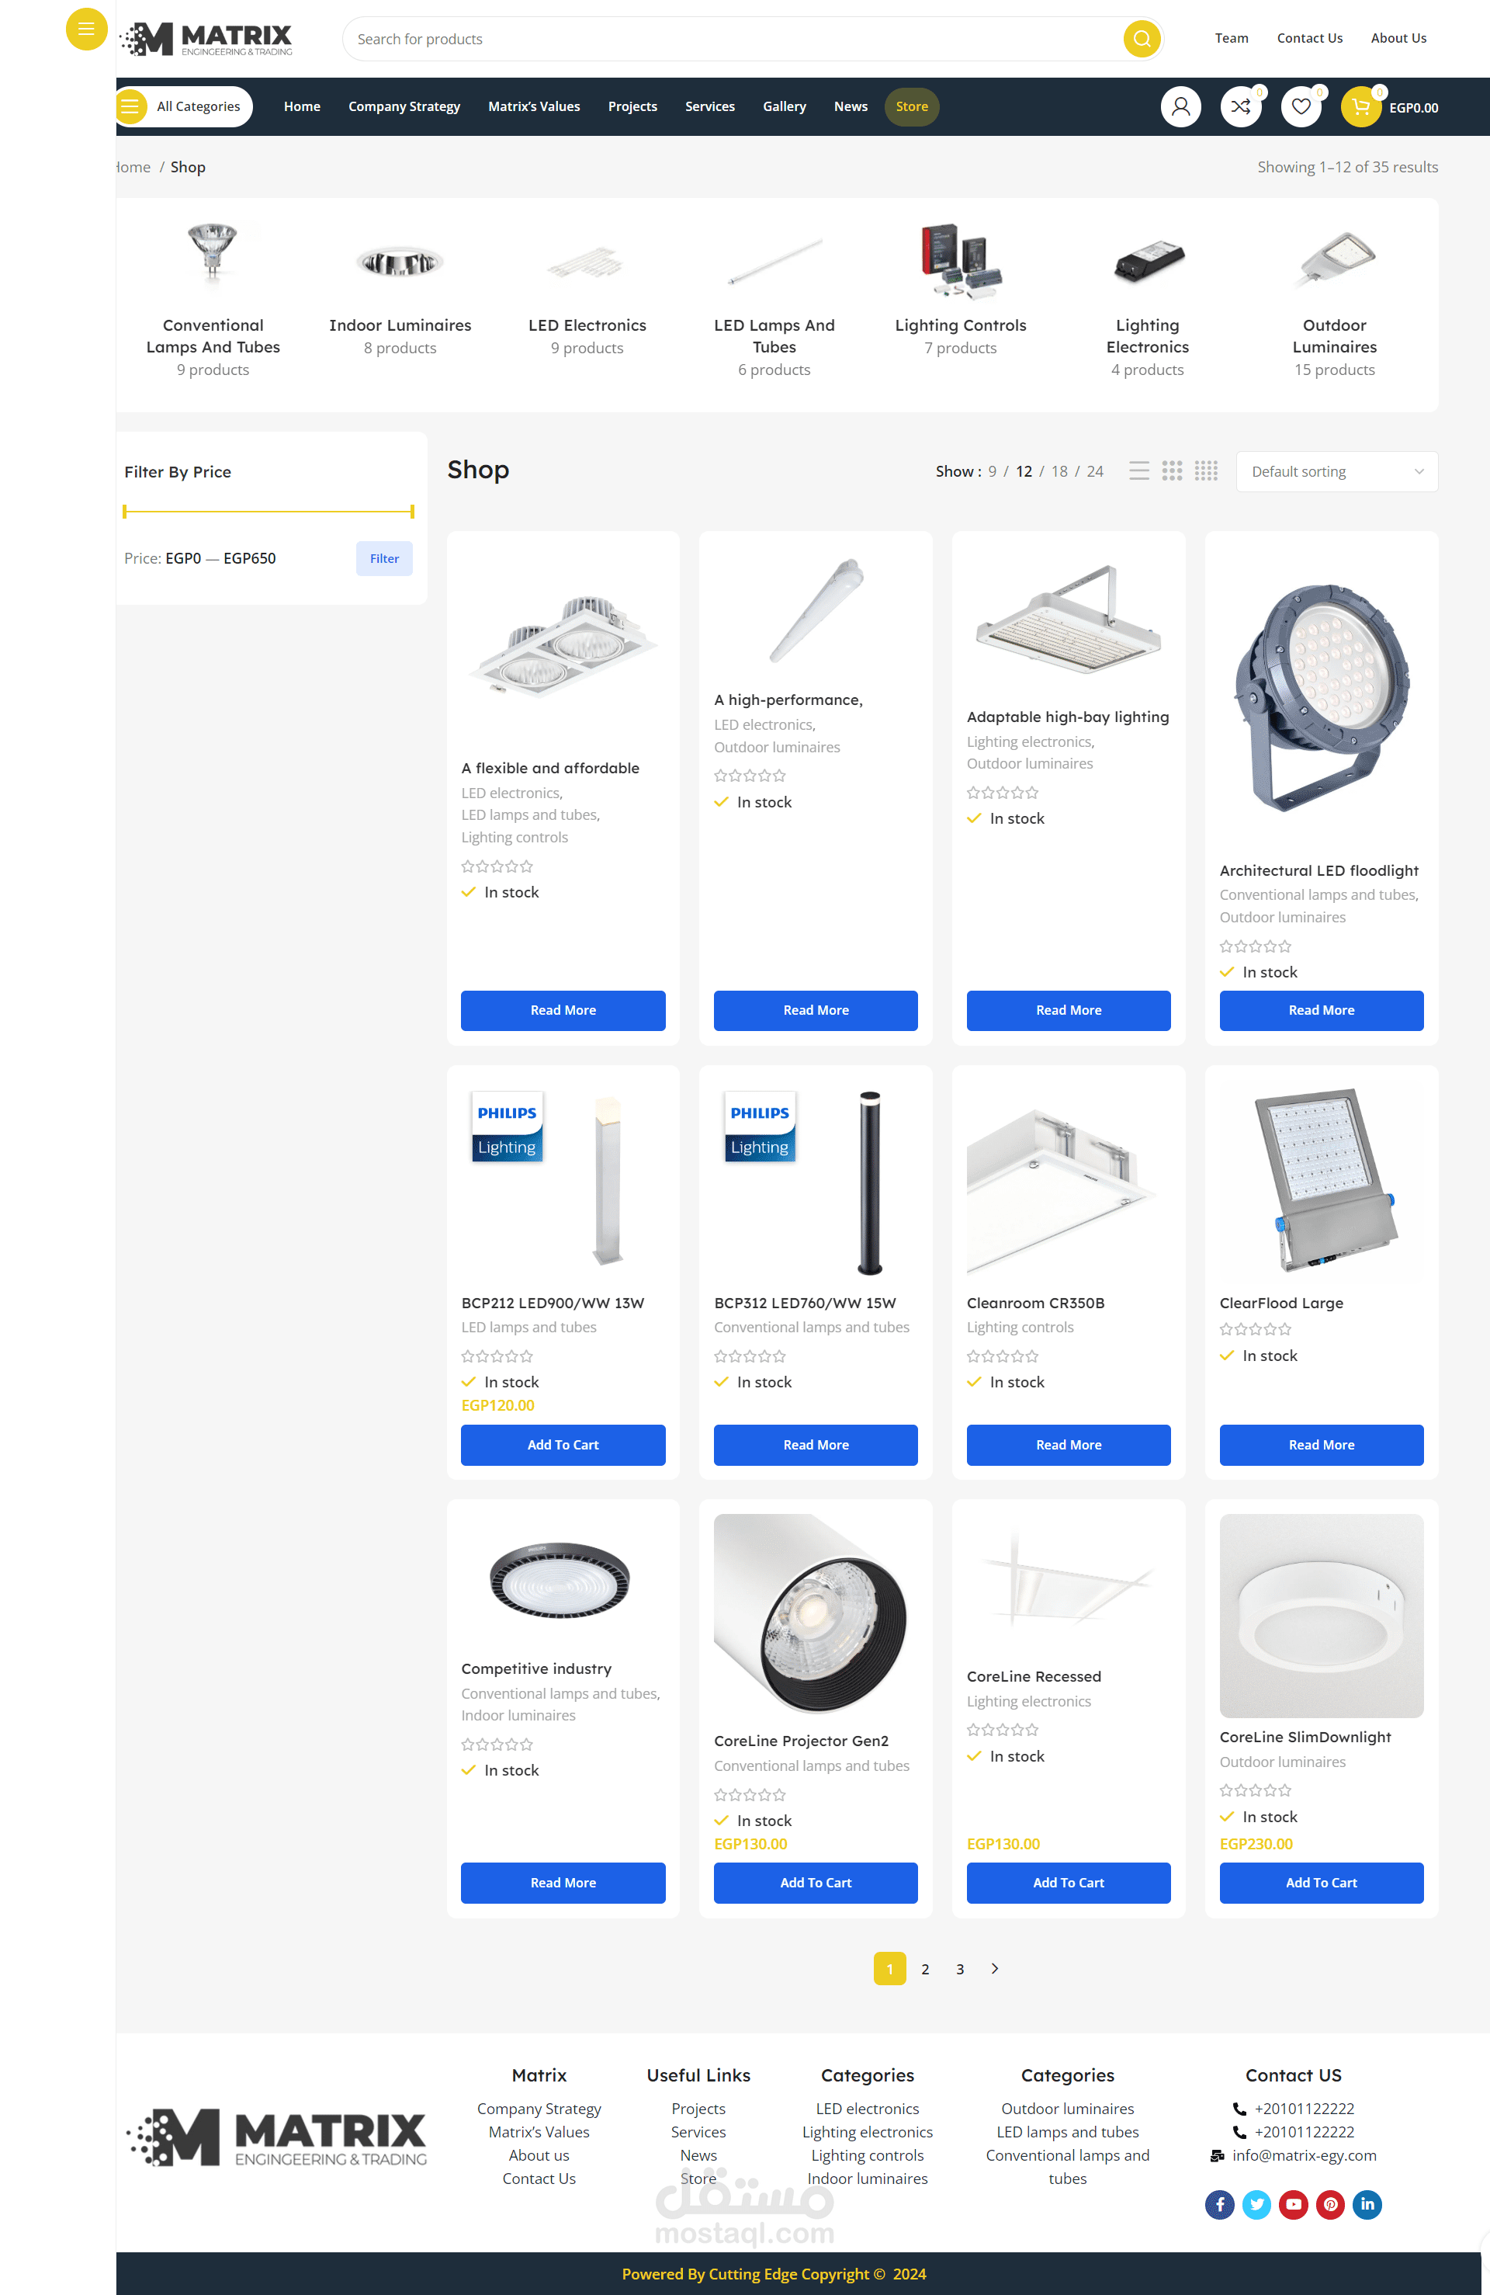Open the wishlist heart icon
Viewport: 1490px width, 2295px height.
pyautogui.click(x=1300, y=107)
